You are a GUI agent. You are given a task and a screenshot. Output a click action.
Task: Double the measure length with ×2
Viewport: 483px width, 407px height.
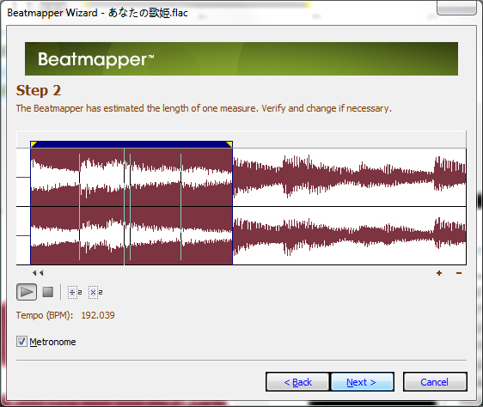tap(95, 292)
